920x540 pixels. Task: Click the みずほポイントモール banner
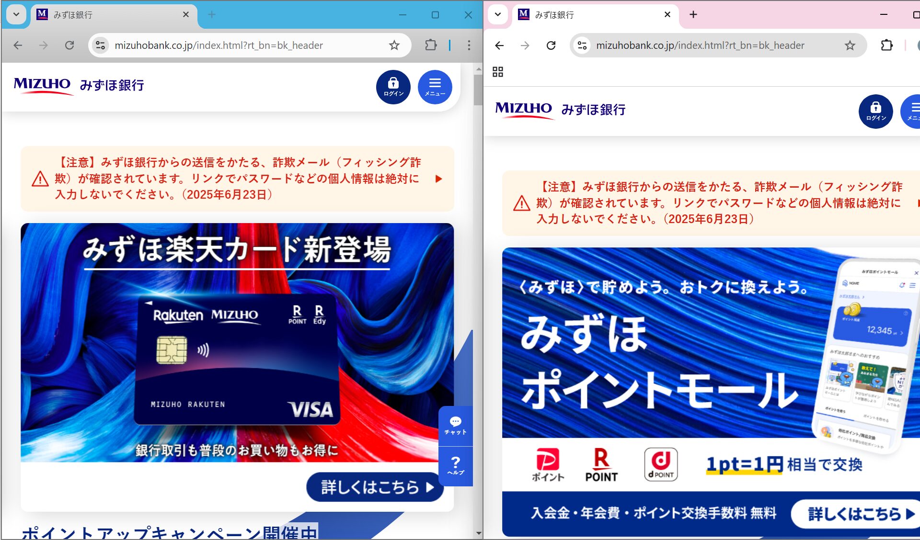coord(711,392)
